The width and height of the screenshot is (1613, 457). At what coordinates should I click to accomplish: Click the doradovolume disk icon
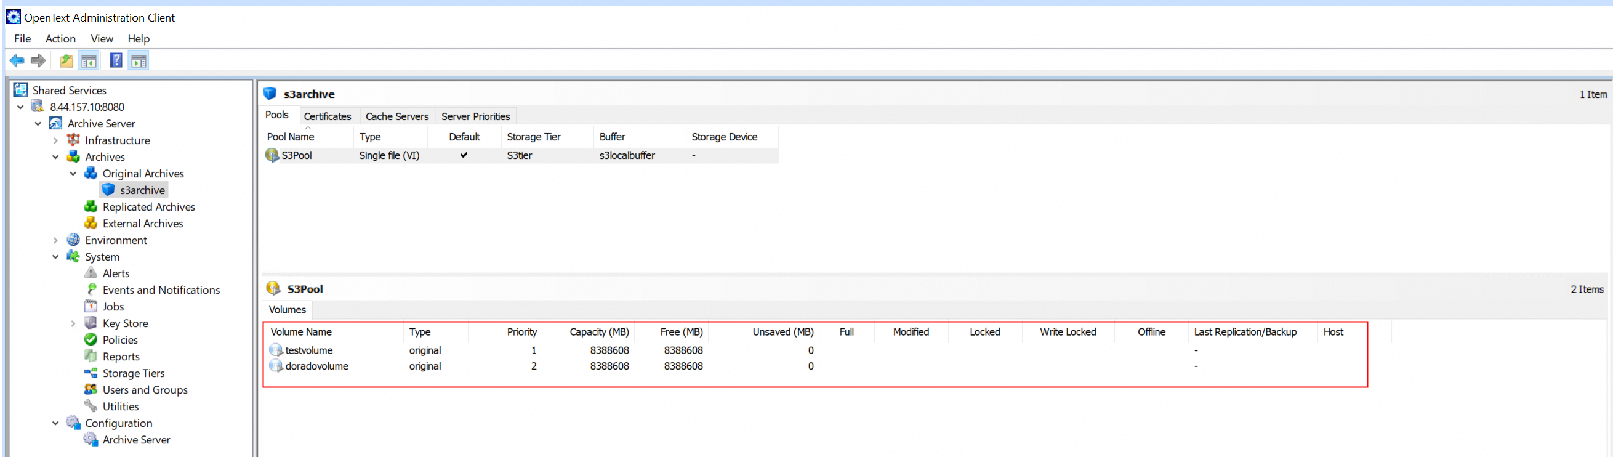(276, 366)
